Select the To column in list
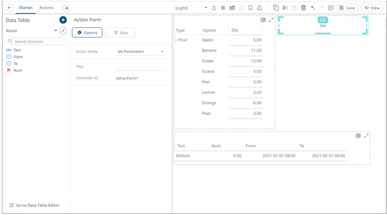The width and height of the screenshot is (387, 215). point(15,64)
